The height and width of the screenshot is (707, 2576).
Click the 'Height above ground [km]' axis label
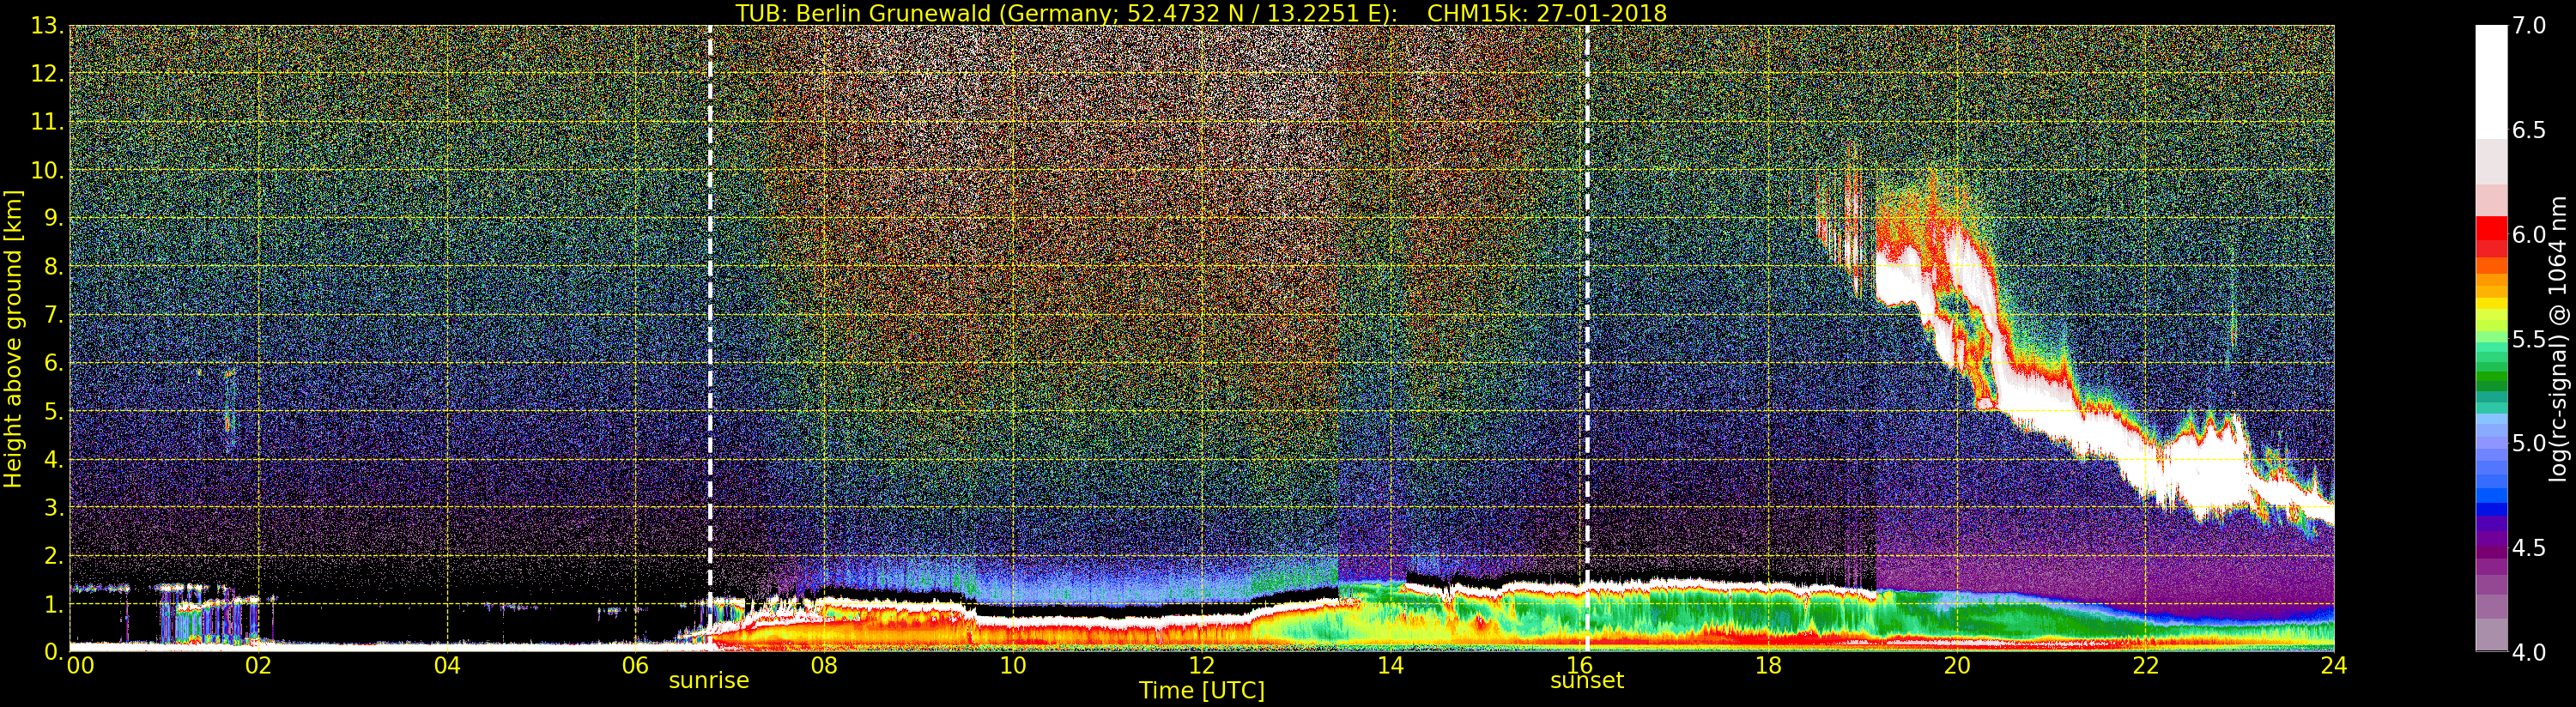tap(13, 338)
